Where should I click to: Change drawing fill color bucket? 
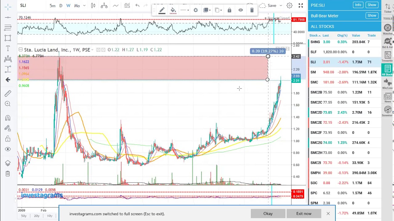point(173,10)
